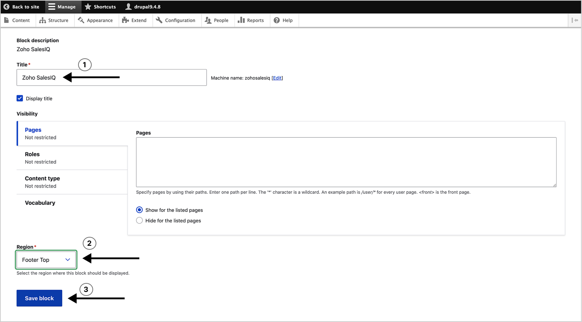The height and width of the screenshot is (322, 582).
Task: Click the Title field label
Action: pos(22,65)
